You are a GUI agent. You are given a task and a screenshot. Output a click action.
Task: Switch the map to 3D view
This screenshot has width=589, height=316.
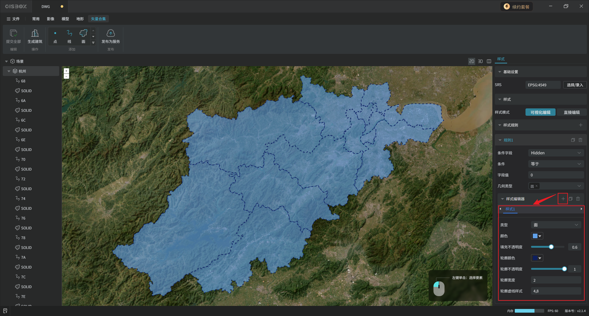point(480,61)
